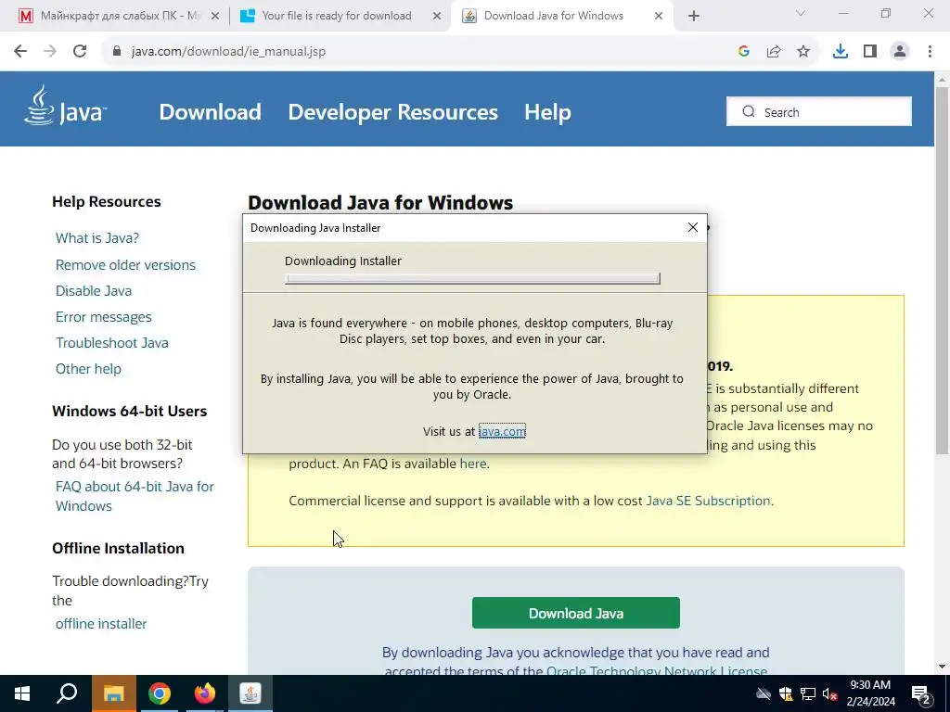Click the Downloading Installer progress bar

472,278
